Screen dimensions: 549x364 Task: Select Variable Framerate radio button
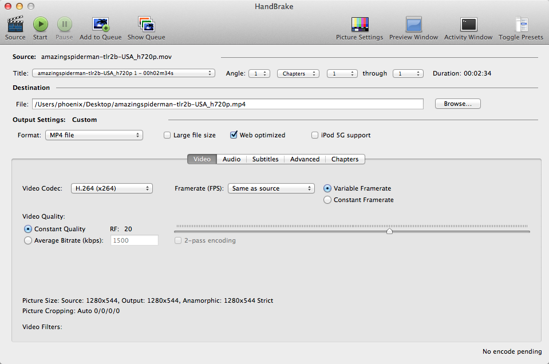[x=327, y=188]
